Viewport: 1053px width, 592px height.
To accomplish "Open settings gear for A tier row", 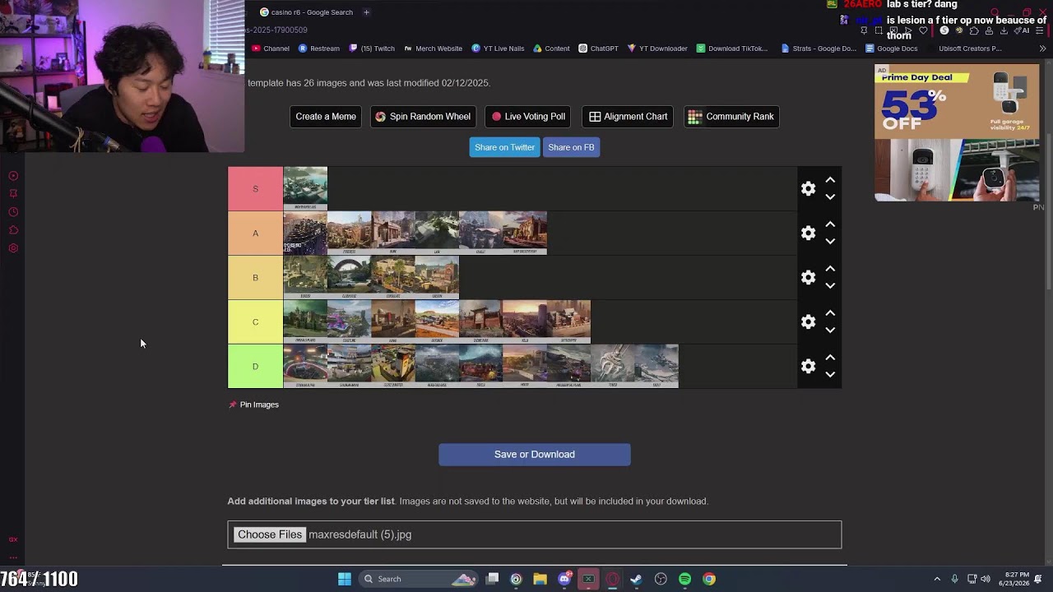I will 808,234.
